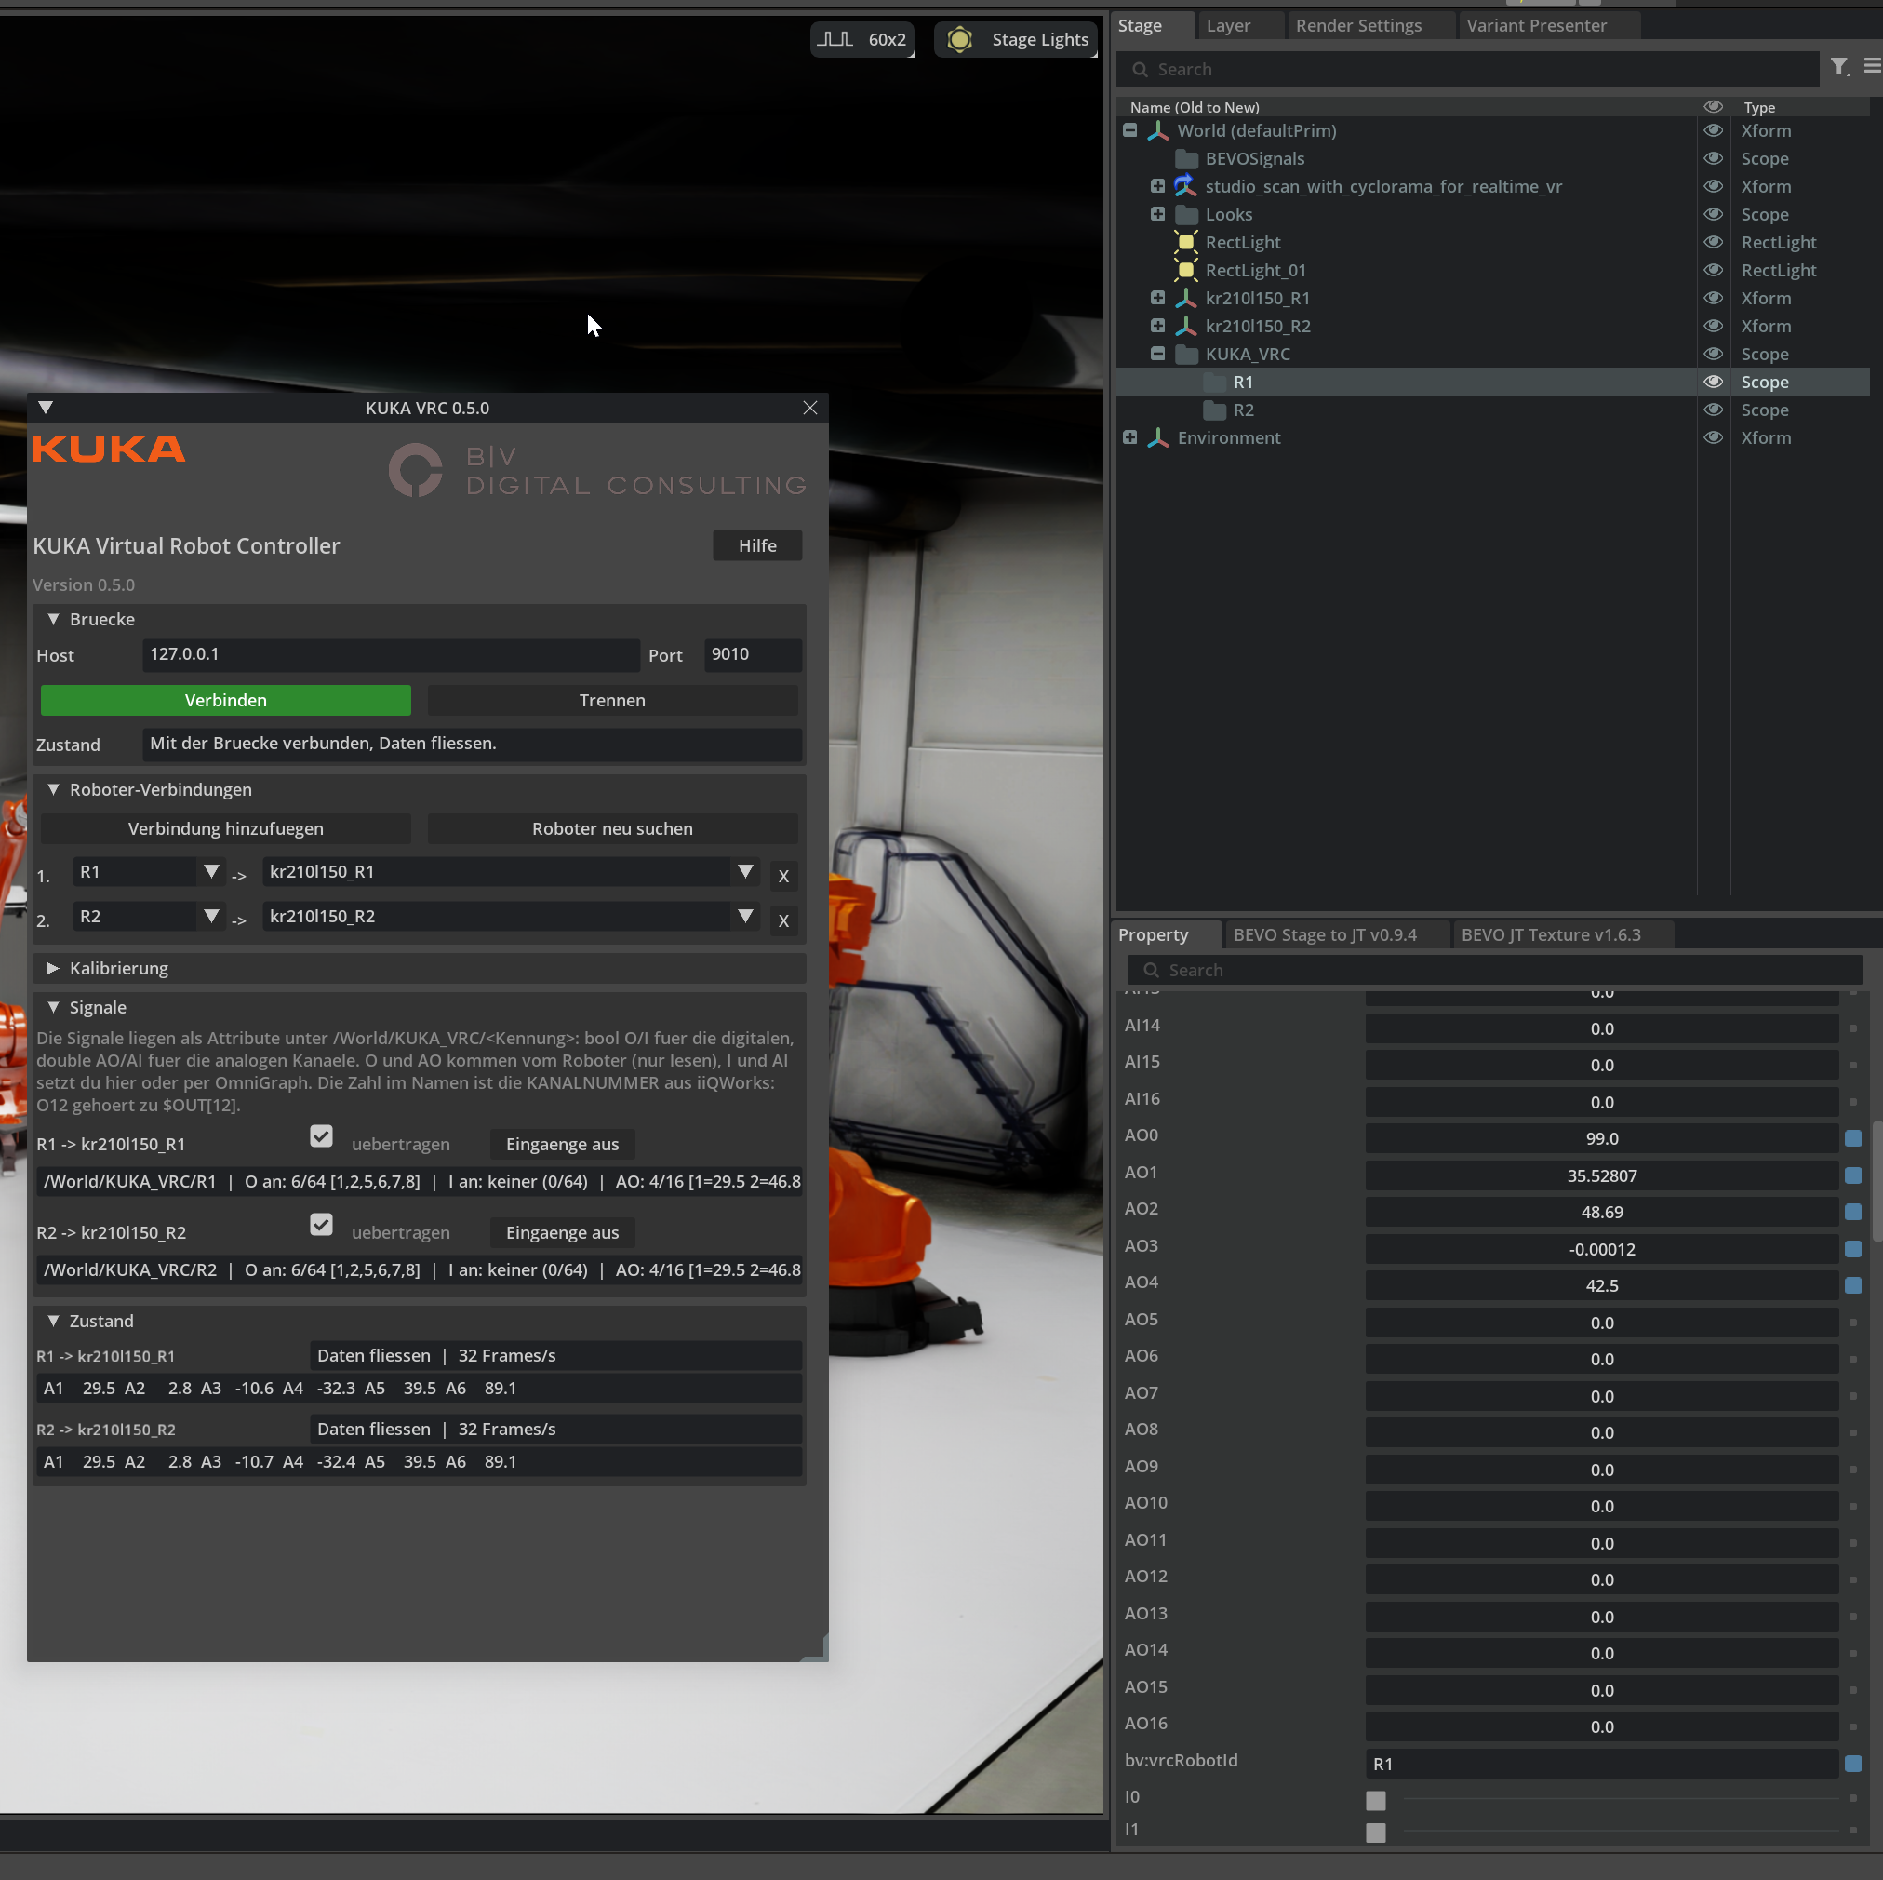Click the AO1 value field 35.52807
This screenshot has width=1883, height=1880.
1600,1176
